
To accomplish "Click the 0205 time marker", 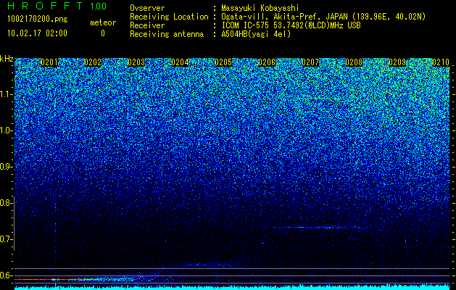I will tap(223, 62).
